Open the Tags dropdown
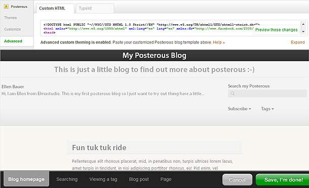 267,109
